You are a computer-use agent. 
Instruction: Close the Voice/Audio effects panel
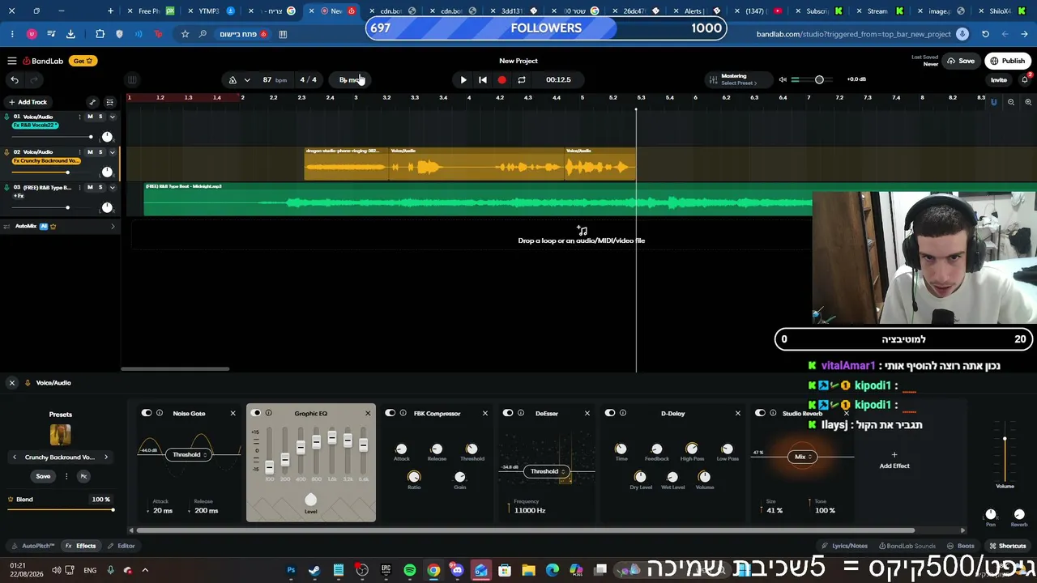[x=12, y=382]
